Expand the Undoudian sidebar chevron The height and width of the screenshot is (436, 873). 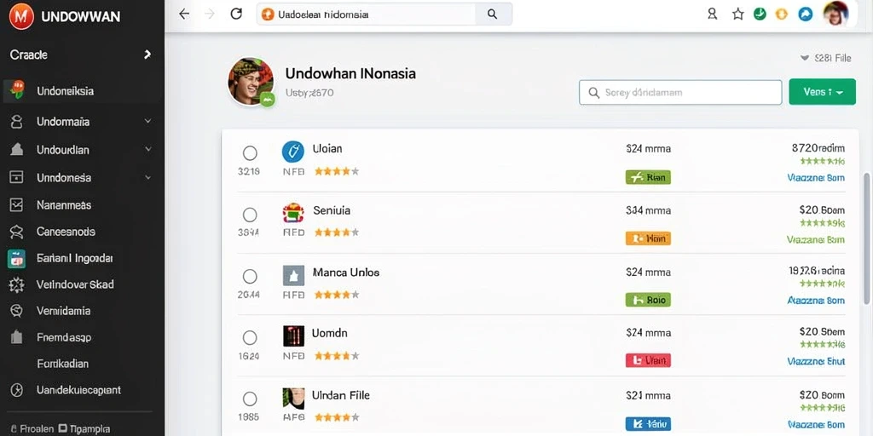147,149
